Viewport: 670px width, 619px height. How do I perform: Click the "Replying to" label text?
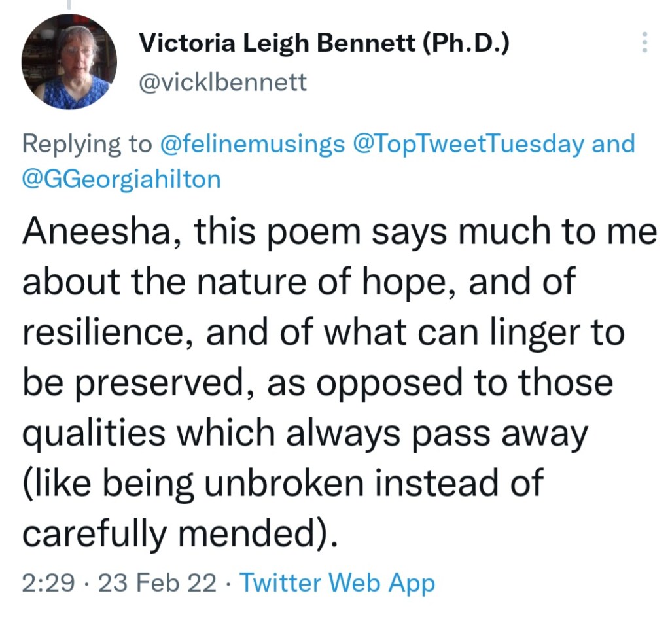[x=86, y=144]
